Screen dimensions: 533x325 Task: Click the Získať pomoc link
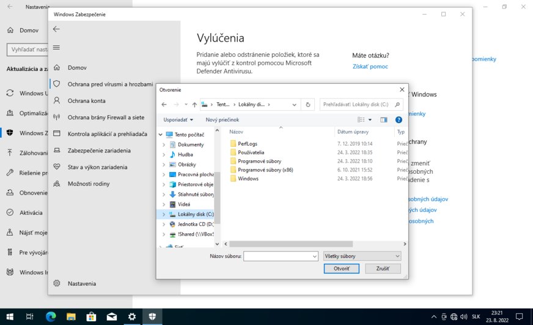pos(370,66)
